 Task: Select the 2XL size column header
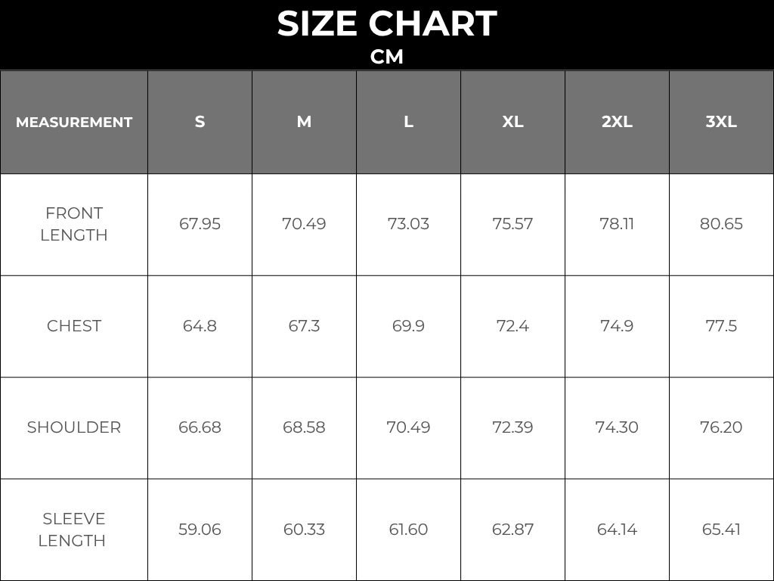[x=617, y=122]
